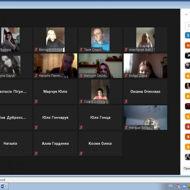Switch input language via EN indicator
This screenshot has width=190, height=190.
point(170,186)
